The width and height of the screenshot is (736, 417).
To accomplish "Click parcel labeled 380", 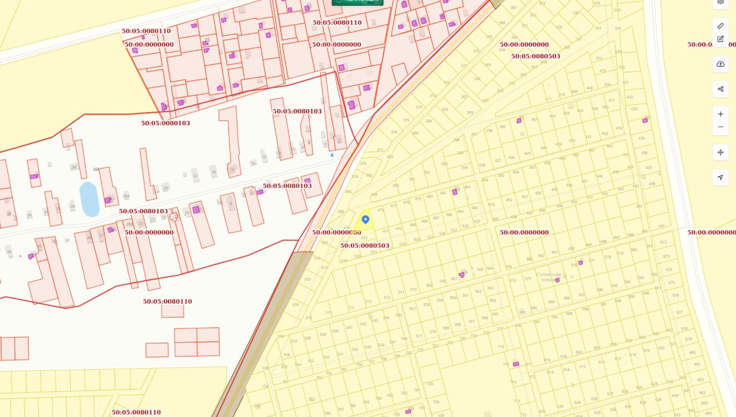I will tap(348, 192).
